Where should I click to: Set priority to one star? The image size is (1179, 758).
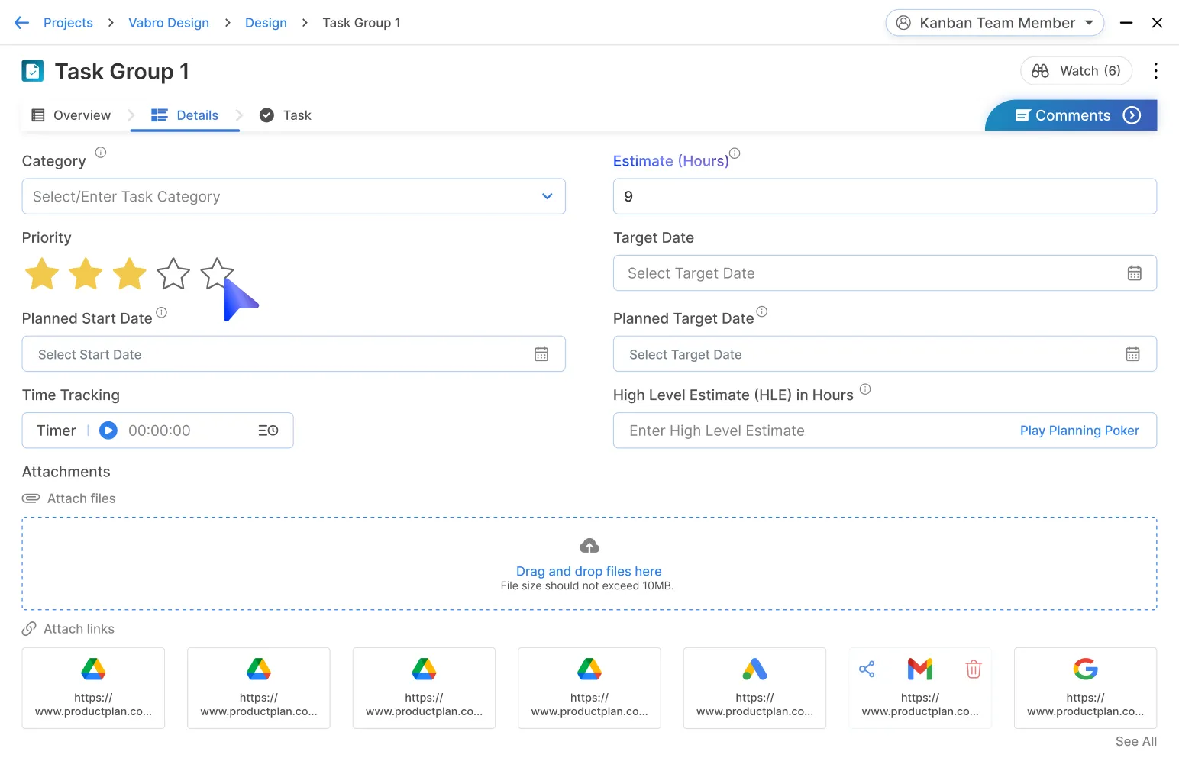coord(42,273)
